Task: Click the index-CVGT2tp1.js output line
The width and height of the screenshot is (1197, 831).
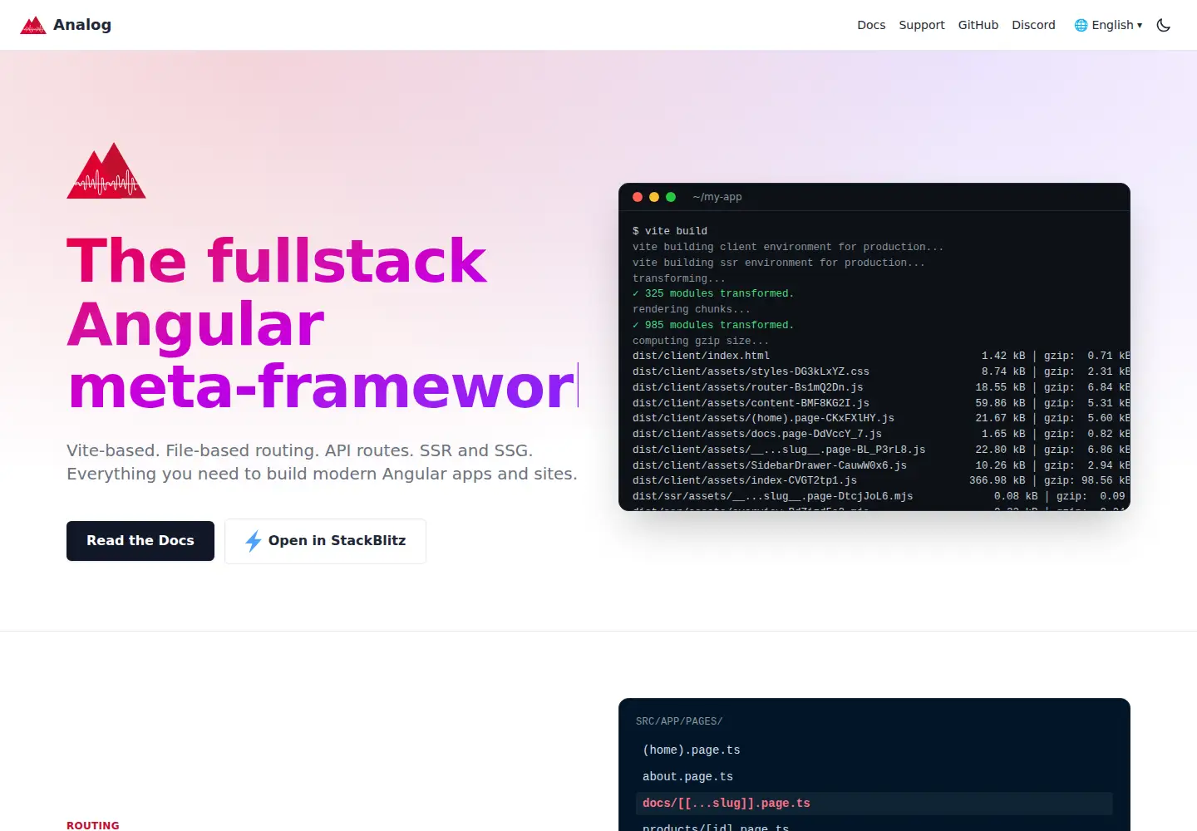Action: pos(881,480)
